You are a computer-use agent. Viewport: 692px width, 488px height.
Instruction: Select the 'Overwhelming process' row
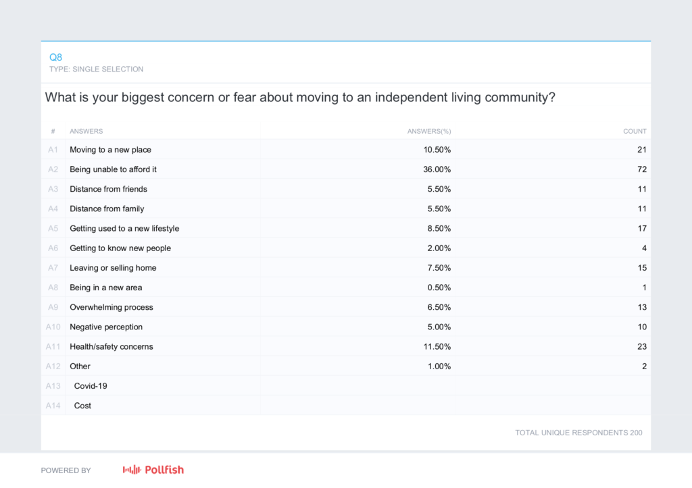pos(112,307)
